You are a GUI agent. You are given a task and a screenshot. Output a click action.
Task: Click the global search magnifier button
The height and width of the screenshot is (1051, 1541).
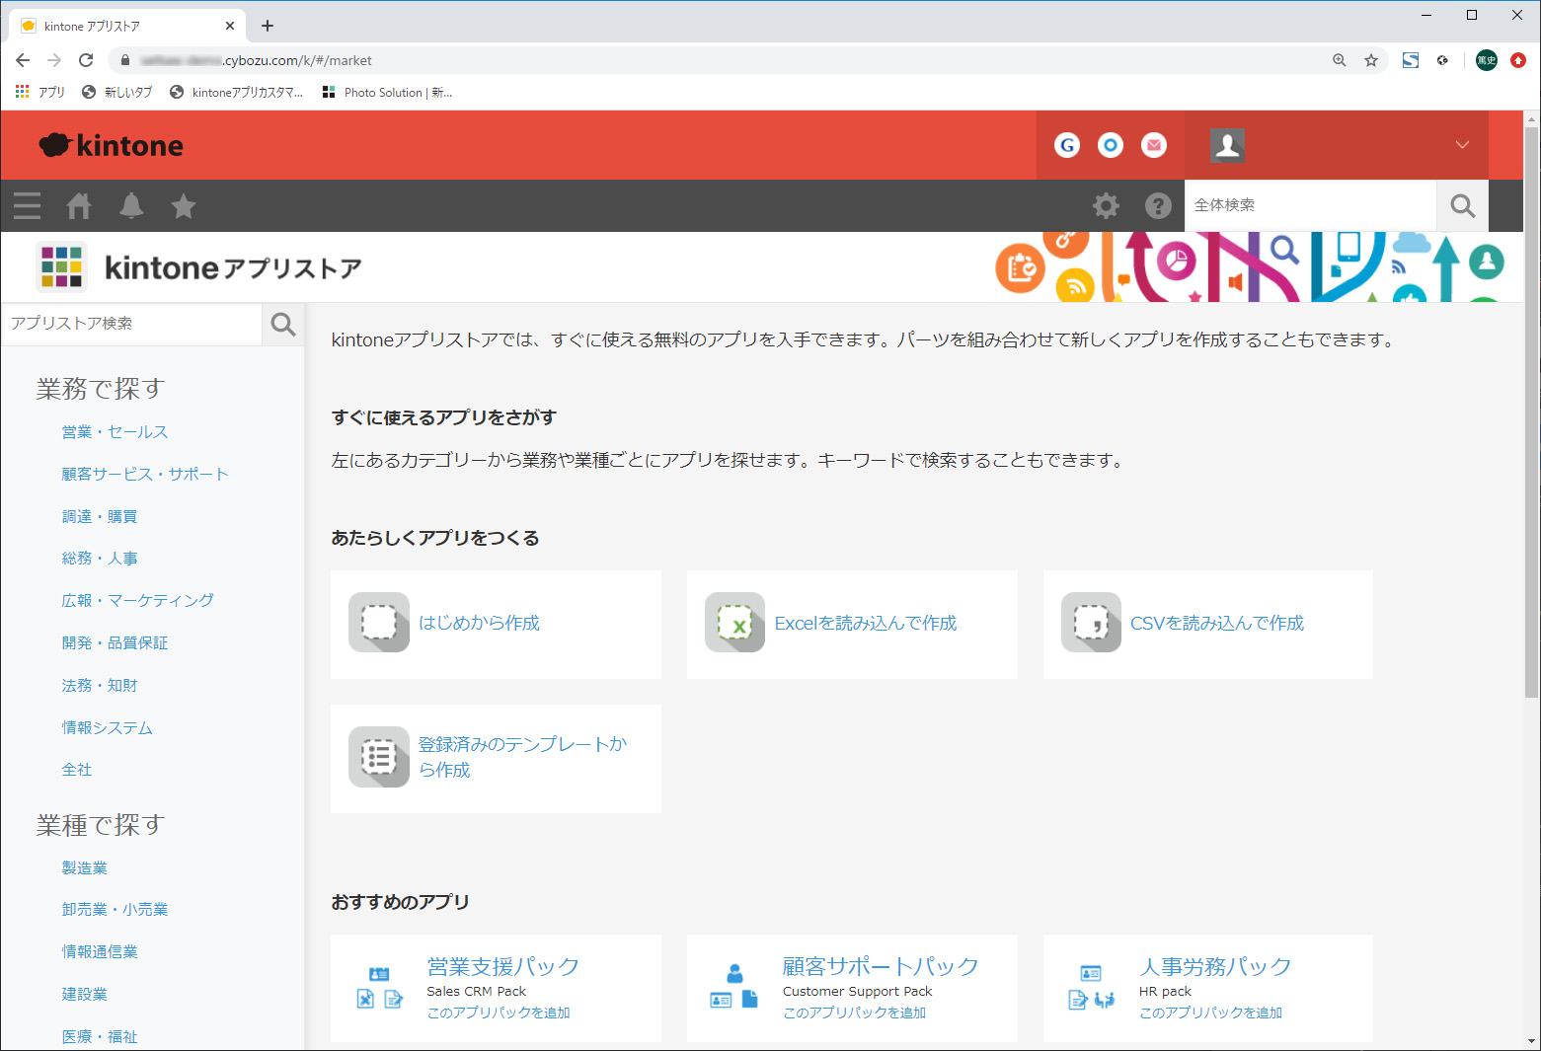pos(1462,205)
